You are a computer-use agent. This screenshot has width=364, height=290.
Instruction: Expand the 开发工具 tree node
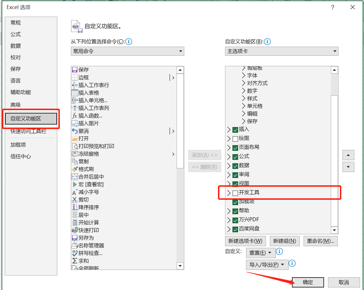click(229, 193)
